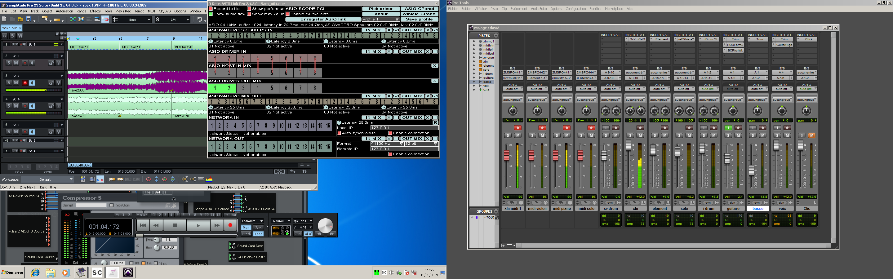The height and width of the screenshot is (279, 893).
Task: Select the voix track in PISTES list
Action: (x=486, y=86)
